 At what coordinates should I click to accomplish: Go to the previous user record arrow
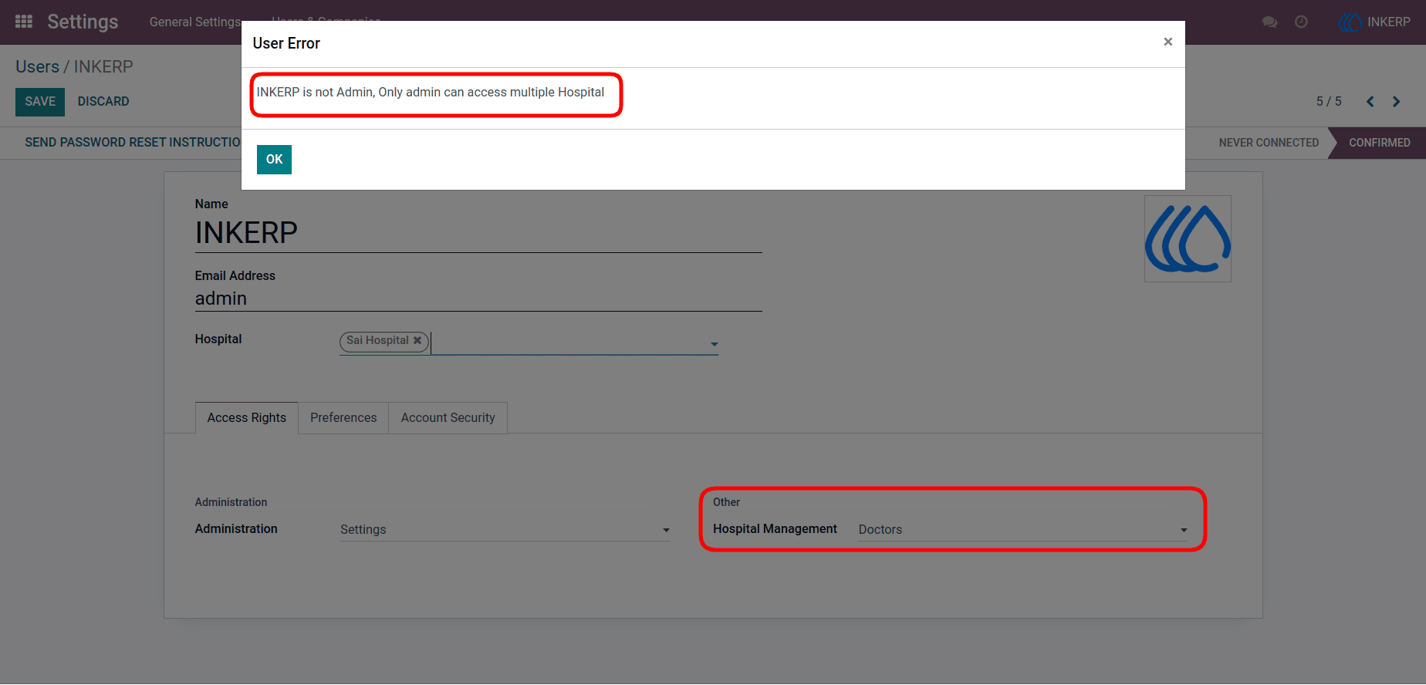pyautogui.click(x=1370, y=102)
